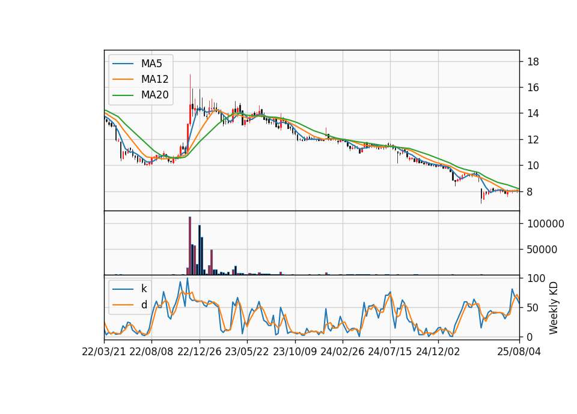Click the KD axis label 50
The height and width of the screenshot is (414, 577).
533,308
